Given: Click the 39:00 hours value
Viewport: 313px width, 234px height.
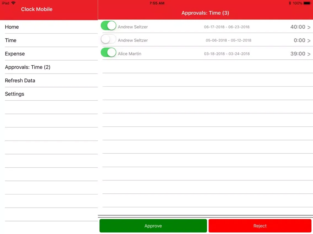Looking at the screenshot, I should (298, 54).
